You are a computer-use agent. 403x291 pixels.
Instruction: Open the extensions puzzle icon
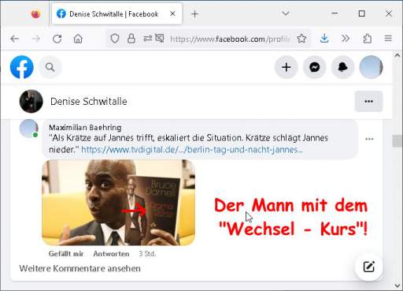tap(368, 39)
